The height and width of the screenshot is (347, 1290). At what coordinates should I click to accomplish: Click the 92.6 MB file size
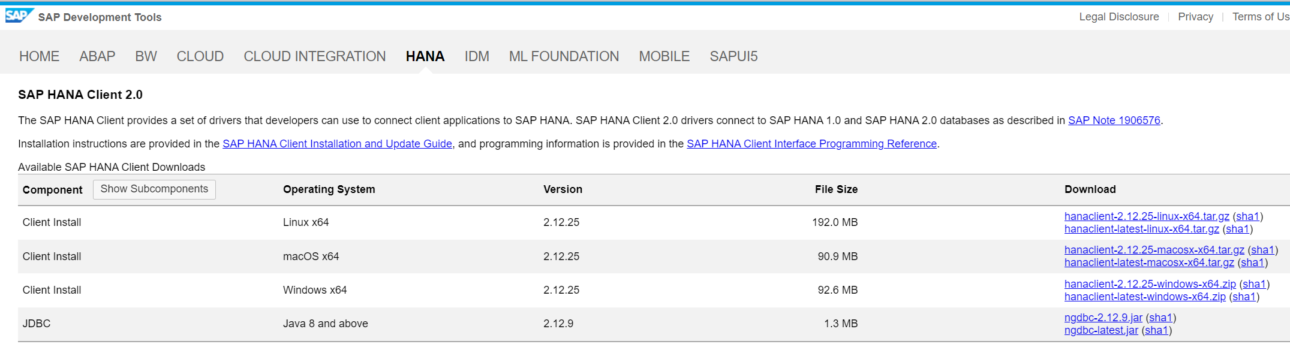[x=838, y=290]
